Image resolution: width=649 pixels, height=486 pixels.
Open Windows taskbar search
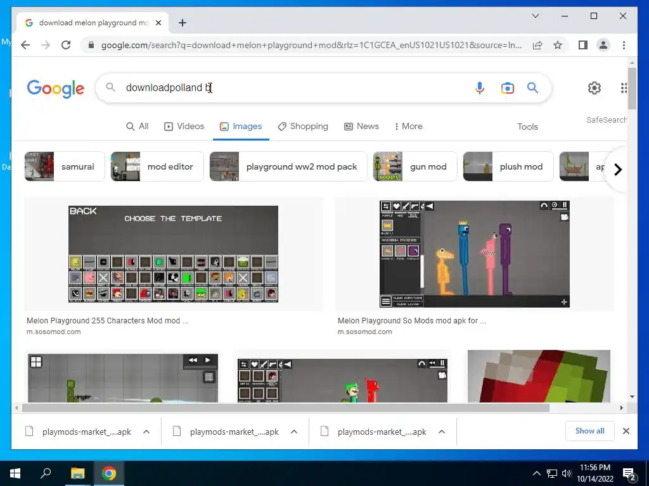pyautogui.click(x=46, y=473)
